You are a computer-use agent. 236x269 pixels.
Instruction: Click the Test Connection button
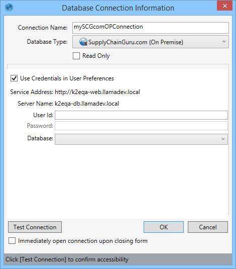[x=35, y=227]
